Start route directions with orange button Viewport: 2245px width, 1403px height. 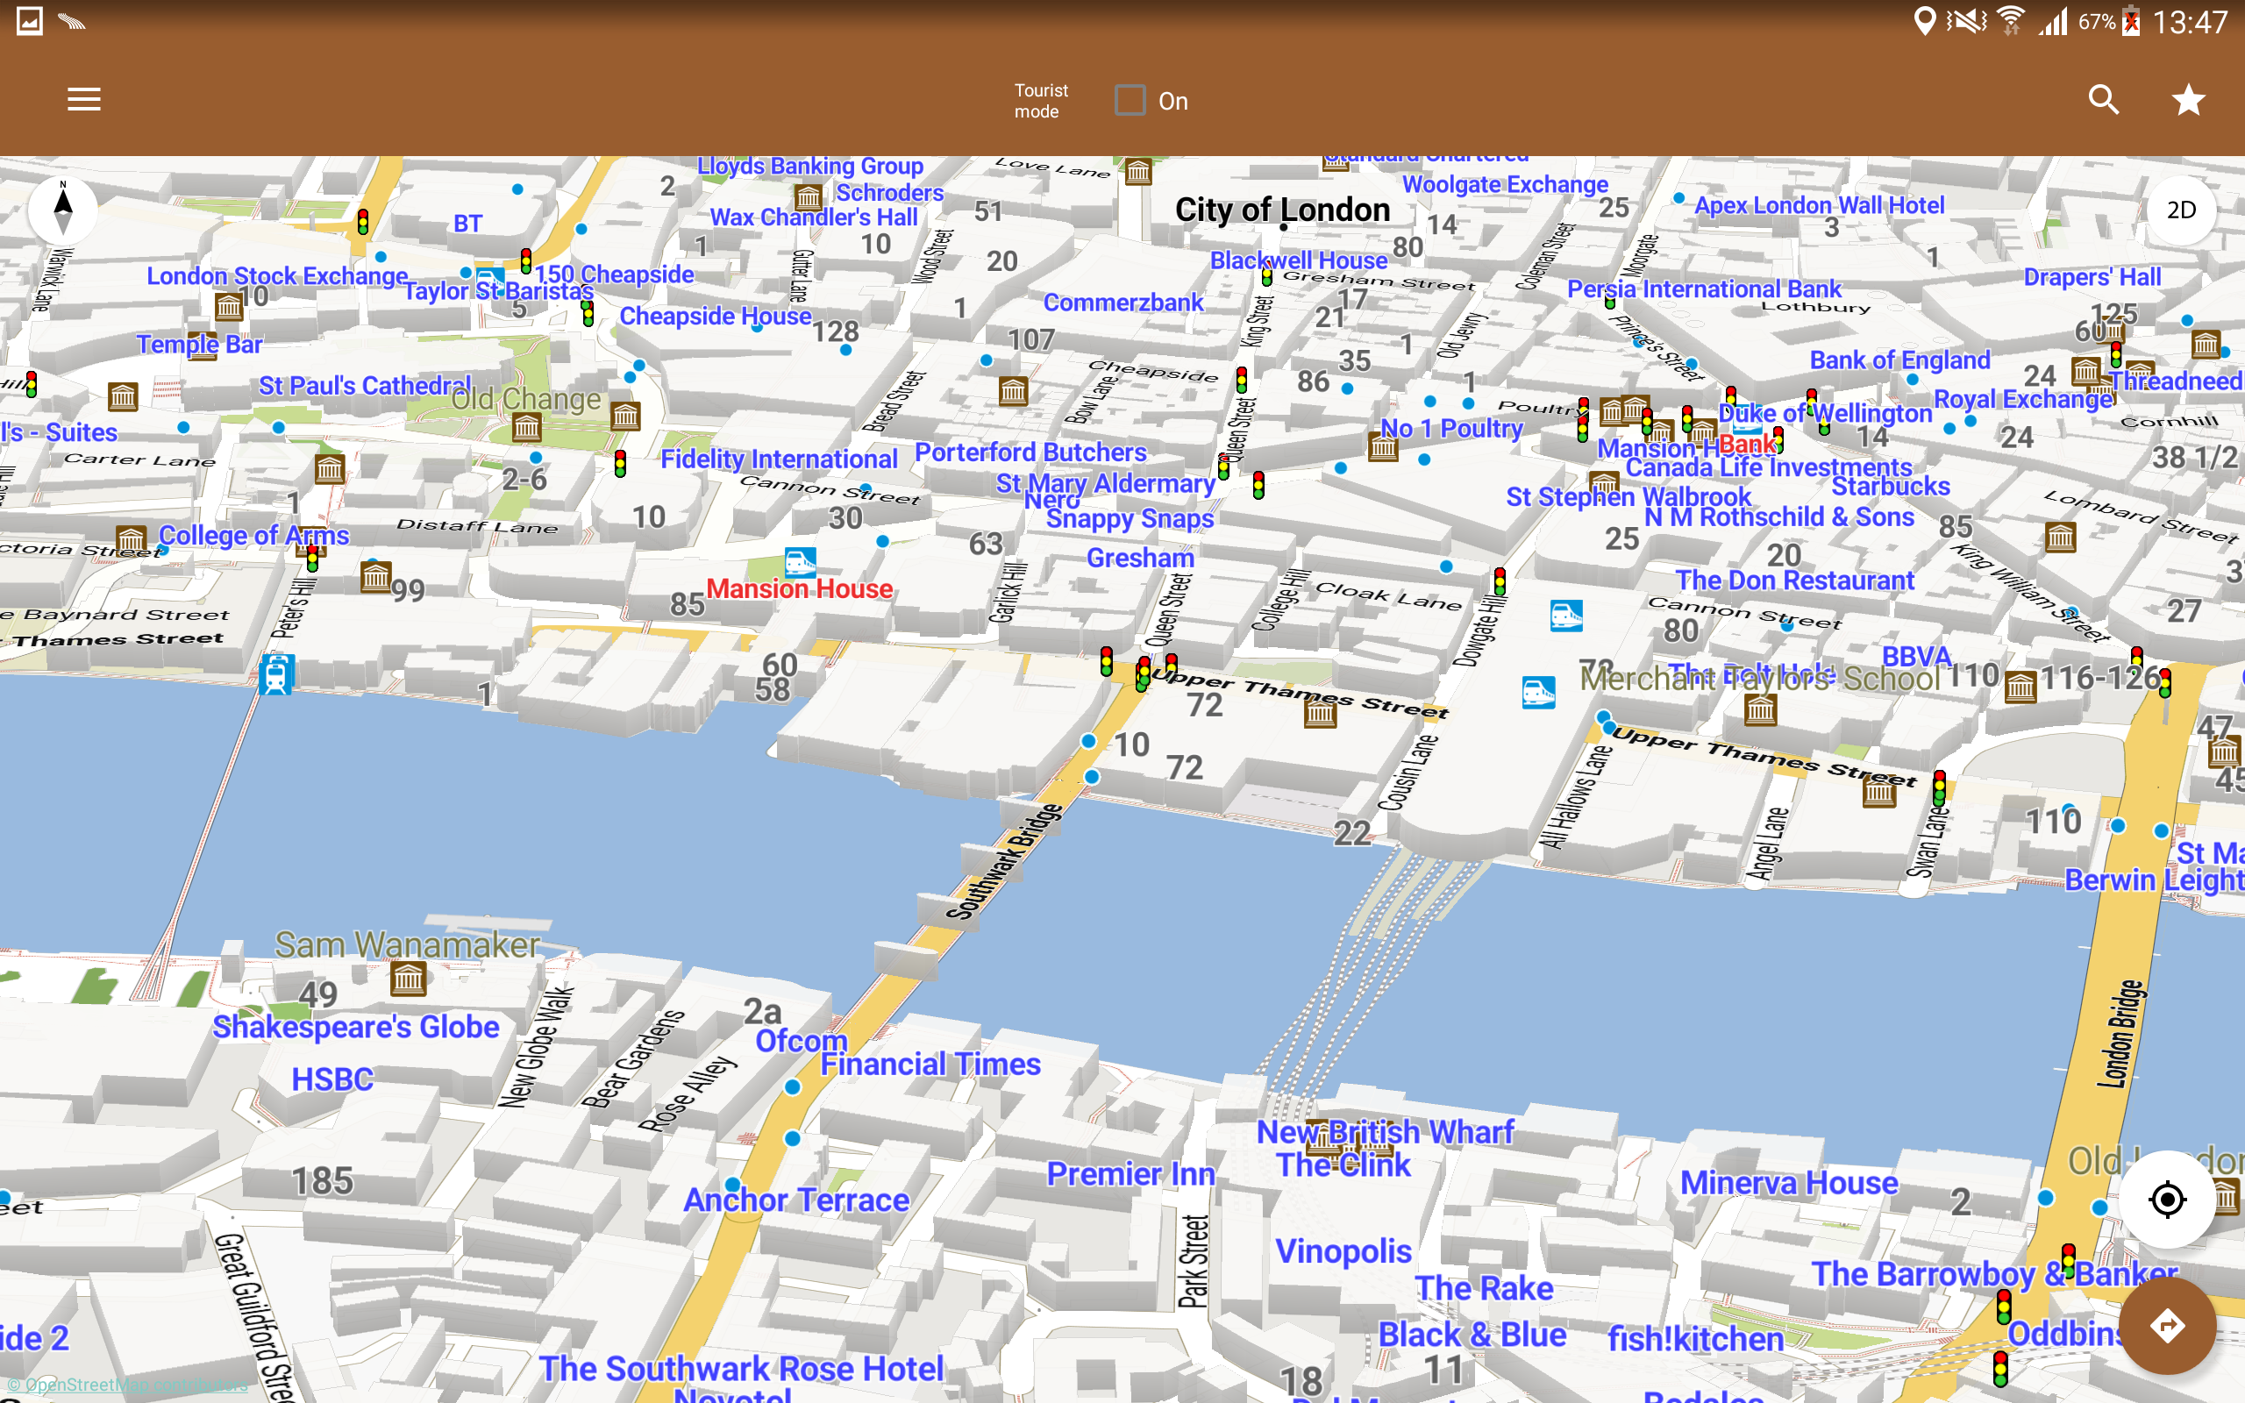point(2166,1325)
